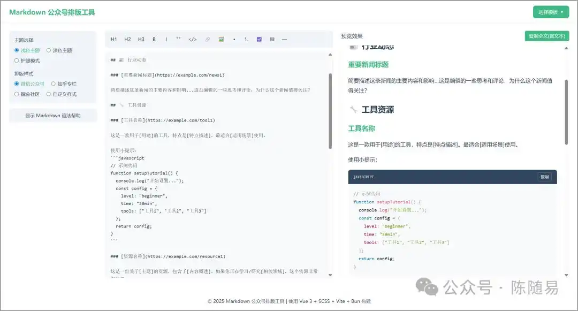The height and width of the screenshot is (311, 578).
Task: Apply italic formatting with the I icon
Action: point(166,39)
